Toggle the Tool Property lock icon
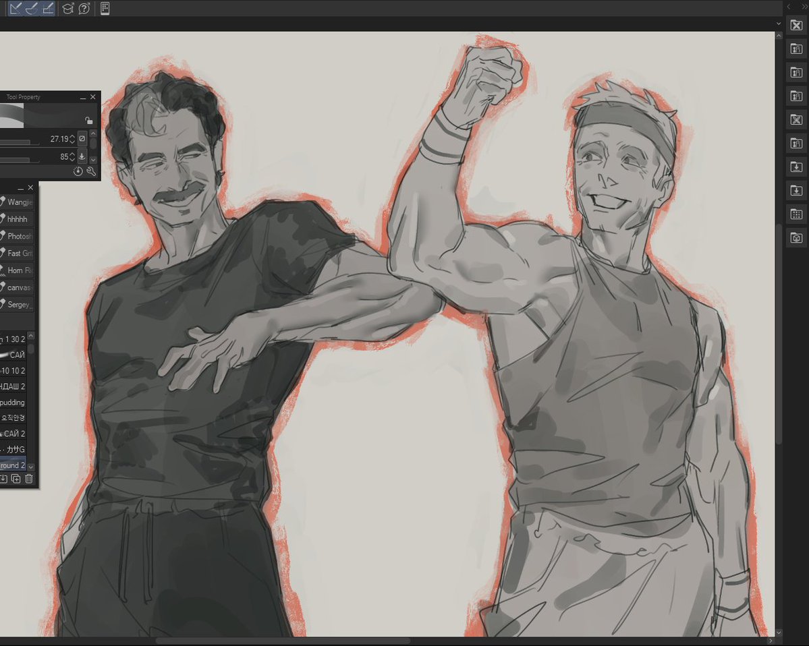The image size is (809, 646). [x=89, y=121]
